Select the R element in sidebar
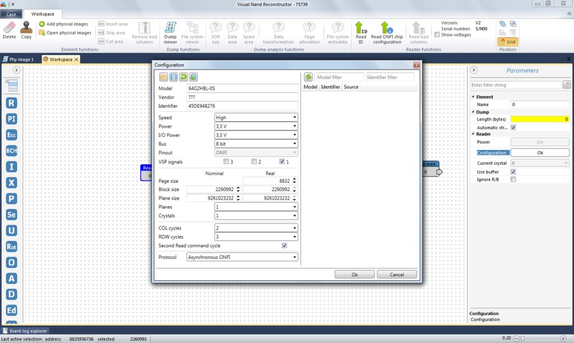Screen dimensions: 574x343 pos(11,103)
